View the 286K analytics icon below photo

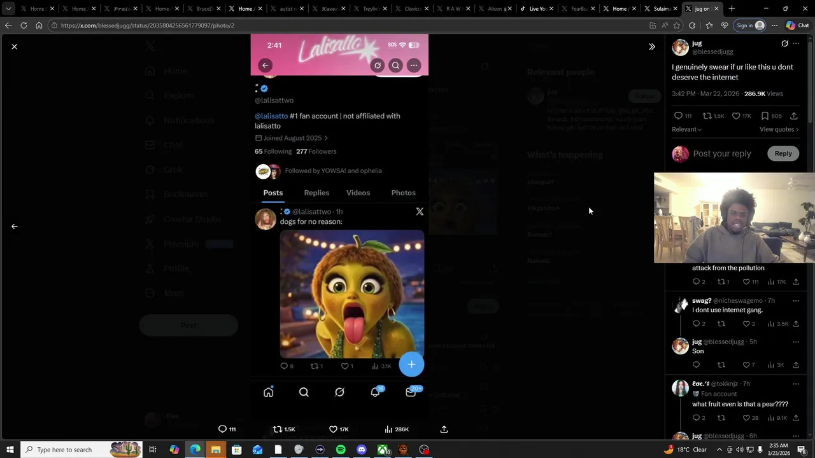click(388, 429)
